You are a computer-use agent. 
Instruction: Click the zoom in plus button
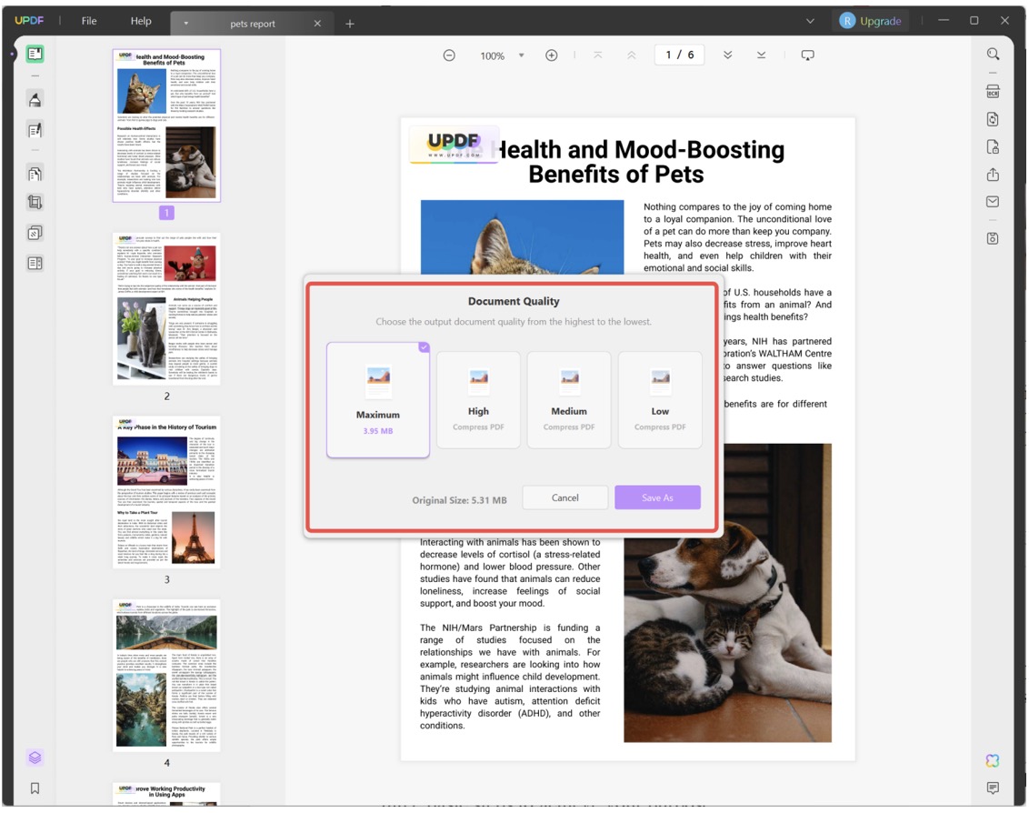pyautogui.click(x=551, y=55)
